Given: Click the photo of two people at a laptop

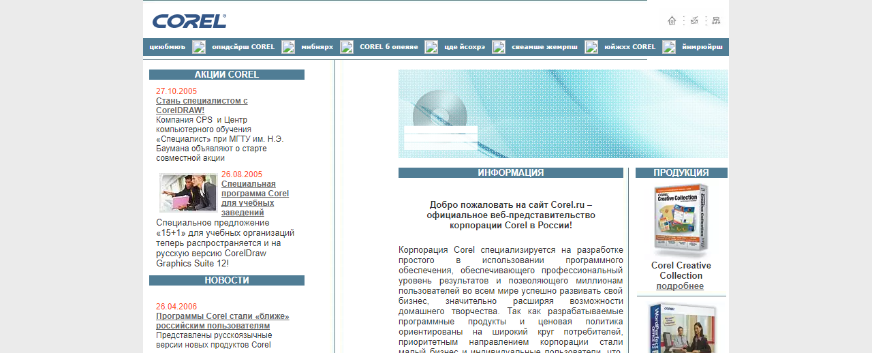Looking at the screenshot, I should [x=189, y=193].
